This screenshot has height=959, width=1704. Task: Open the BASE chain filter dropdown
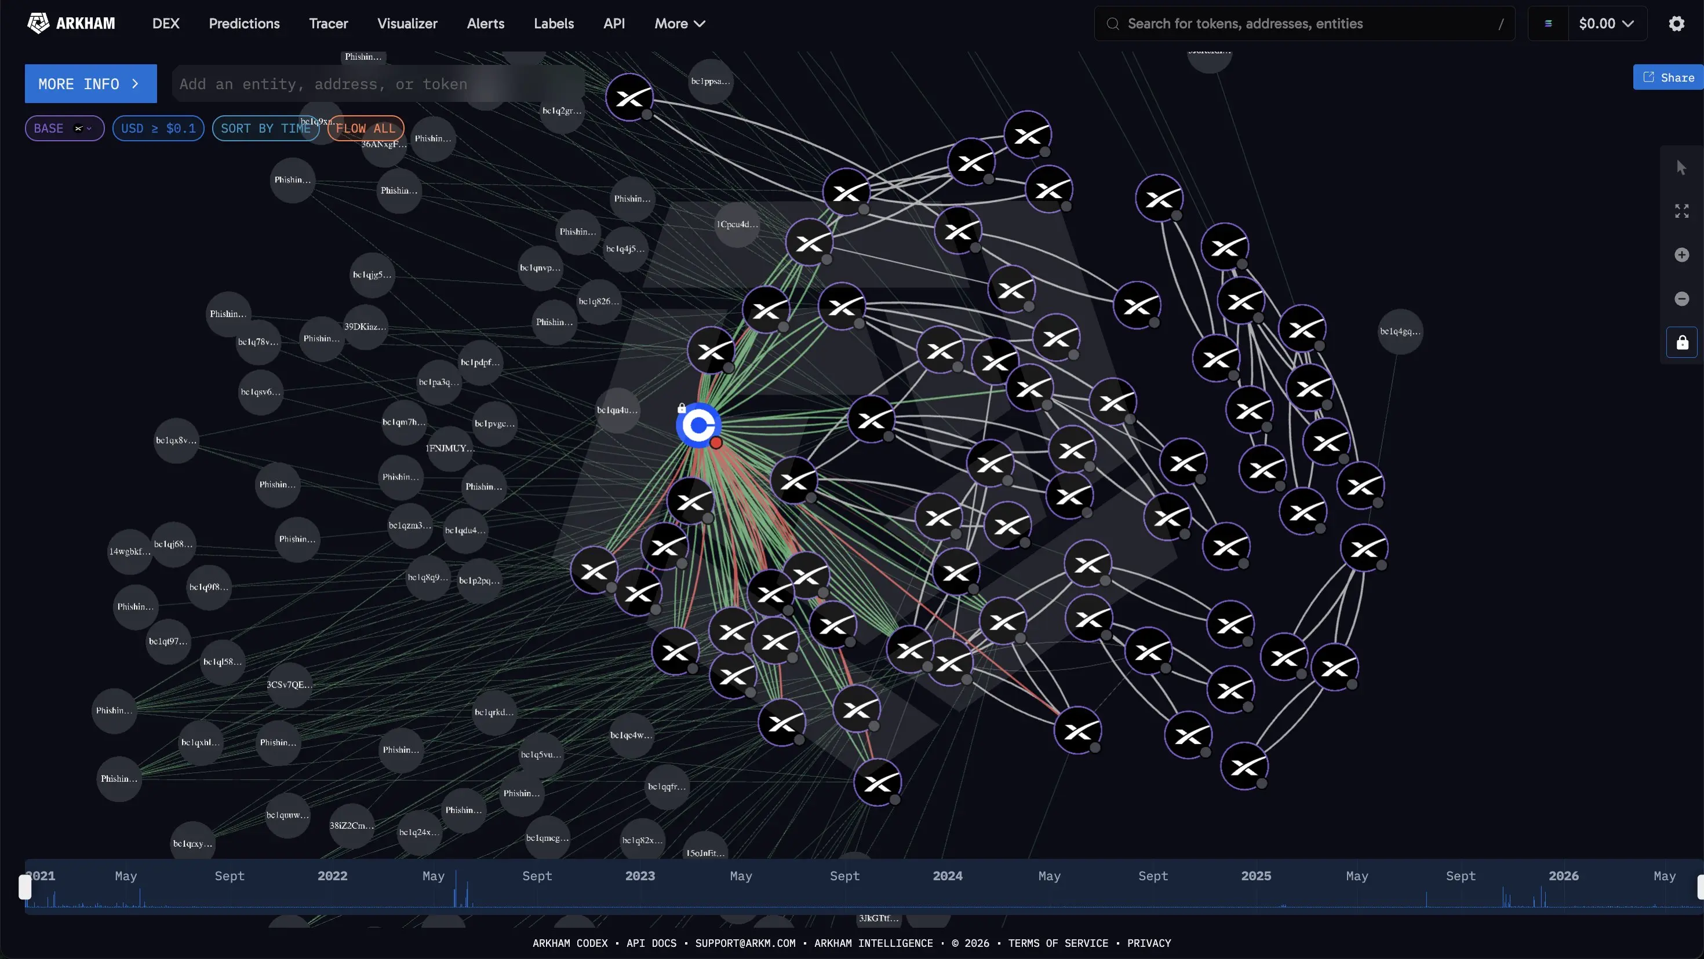(x=65, y=128)
